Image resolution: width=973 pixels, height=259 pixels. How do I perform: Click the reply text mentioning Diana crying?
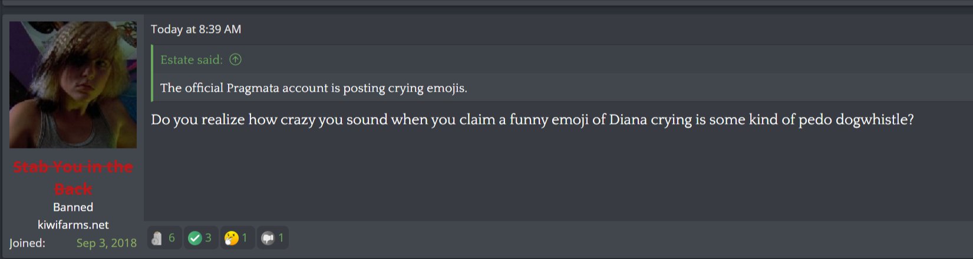click(532, 120)
